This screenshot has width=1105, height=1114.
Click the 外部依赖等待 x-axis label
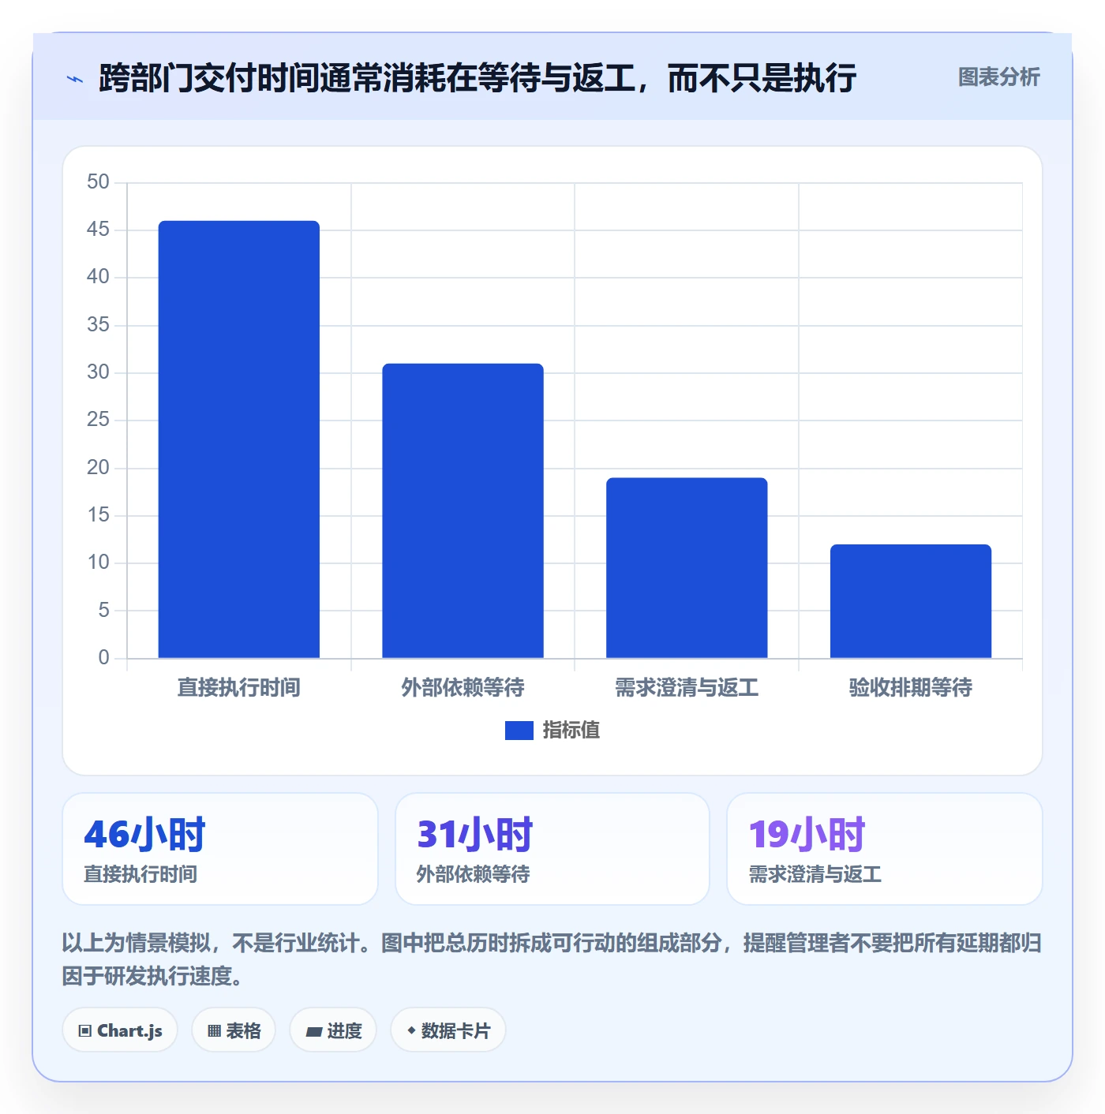463,688
